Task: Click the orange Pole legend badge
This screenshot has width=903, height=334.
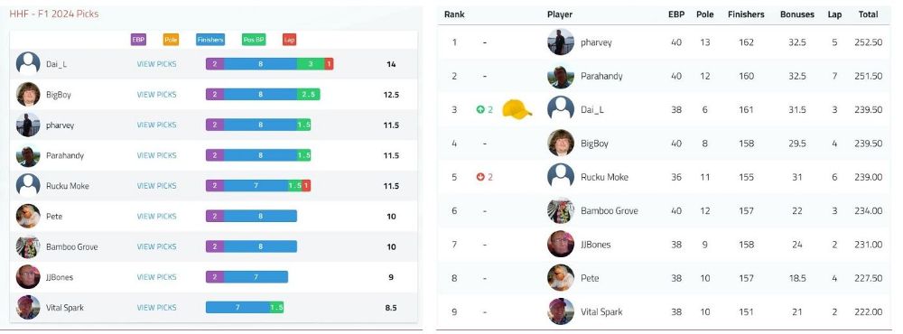Action: tap(171, 40)
